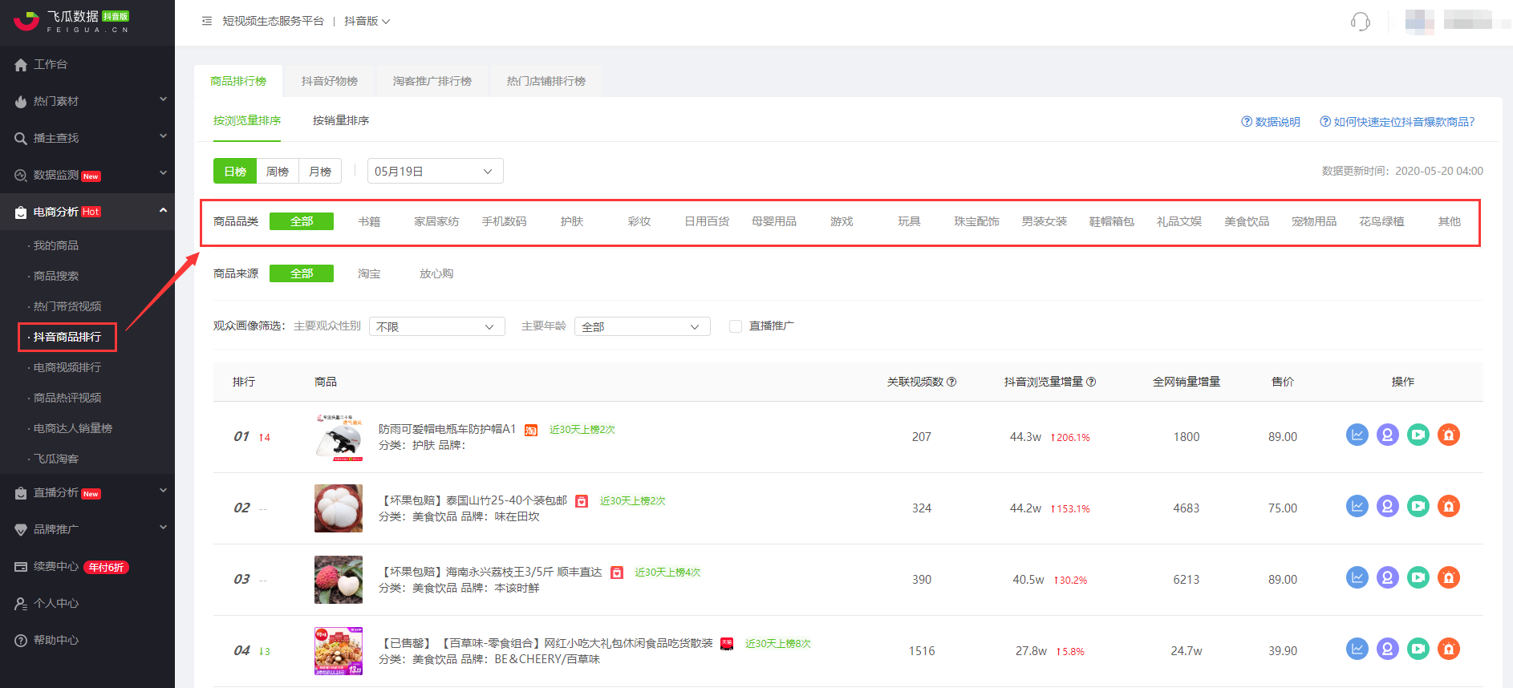Screen dimensions: 1513x688
Task: Switch to 热门店铺排行榜 tab
Action: (x=546, y=81)
